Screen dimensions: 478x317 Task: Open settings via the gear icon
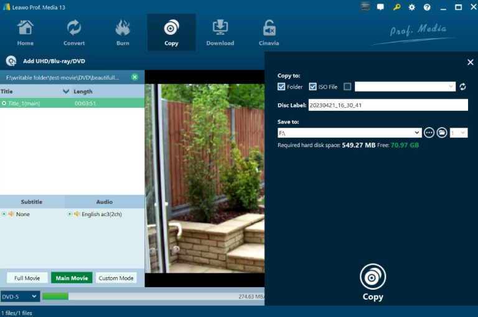pyautogui.click(x=411, y=7)
